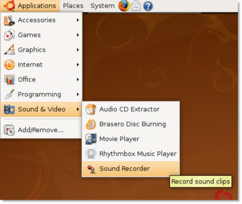Expand the Office submenu arrow
The image size is (242, 204).
(x=78, y=80)
